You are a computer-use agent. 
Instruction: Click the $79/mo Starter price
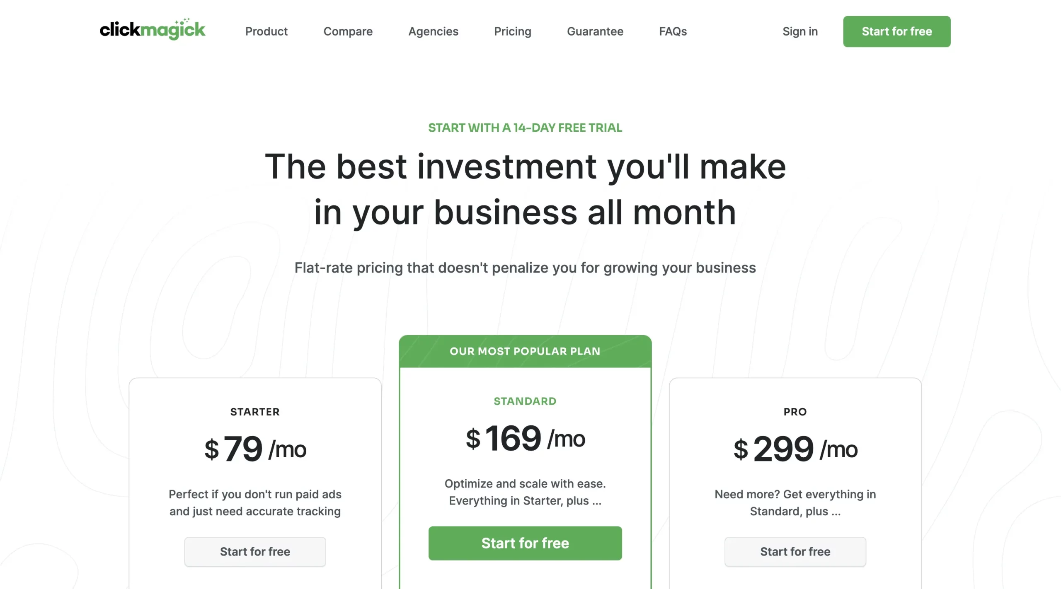click(x=255, y=449)
